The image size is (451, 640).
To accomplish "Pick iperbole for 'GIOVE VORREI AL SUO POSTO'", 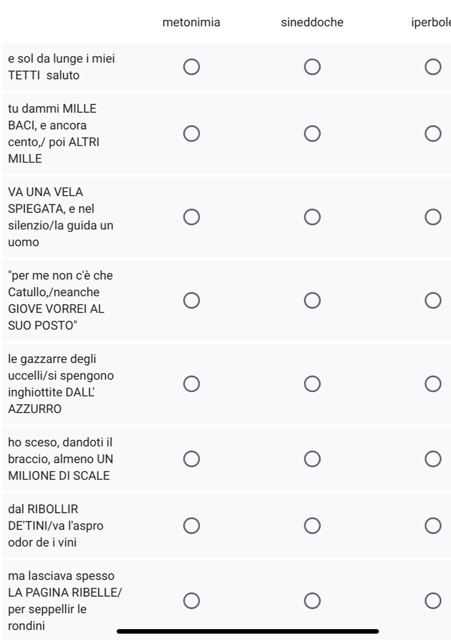I will click(x=433, y=300).
